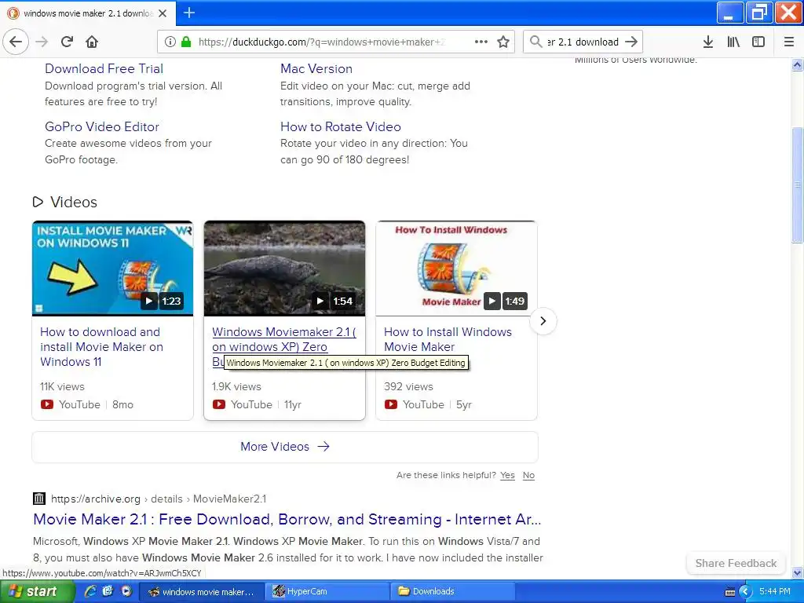Launch Windows Media Player quick launch icon
This screenshot has width=804, height=603.
[126, 591]
